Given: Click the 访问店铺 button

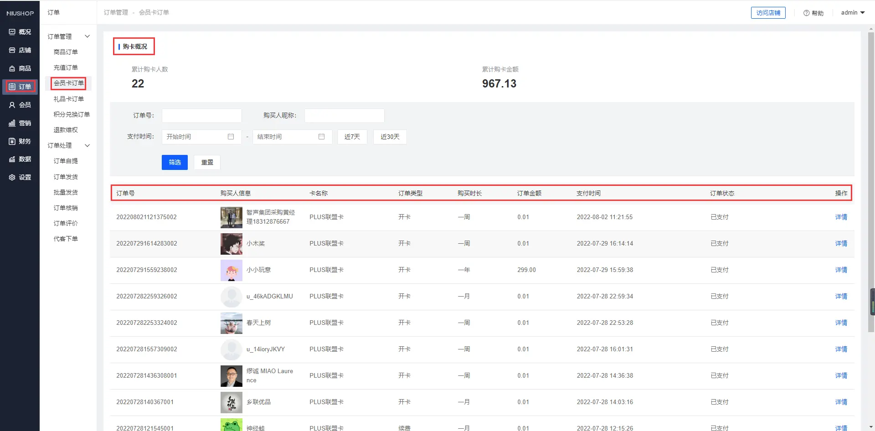Looking at the screenshot, I should click(x=768, y=13).
